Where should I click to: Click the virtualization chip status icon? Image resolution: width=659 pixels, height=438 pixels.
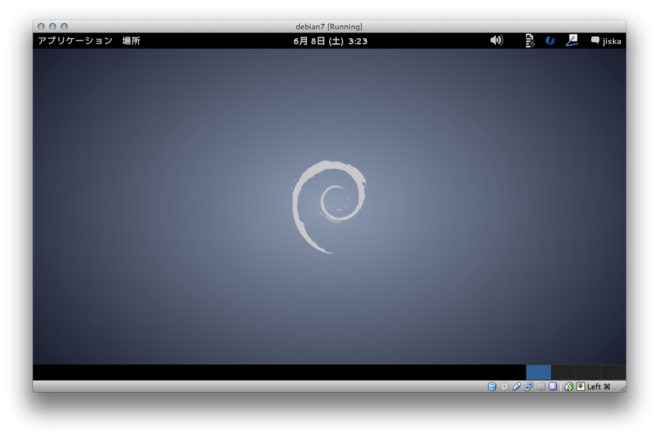pos(553,387)
